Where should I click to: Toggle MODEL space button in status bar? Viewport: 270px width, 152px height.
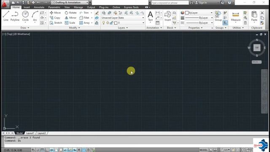pyautogui.click(x=203, y=150)
